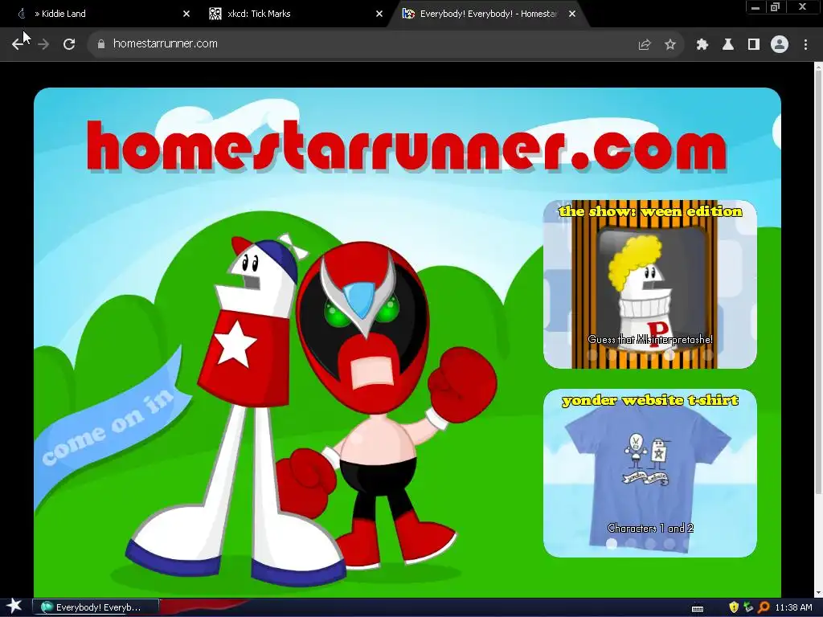Click the orange magnifier tray icon
The width and height of the screenshot is (823, 617).
764,607
